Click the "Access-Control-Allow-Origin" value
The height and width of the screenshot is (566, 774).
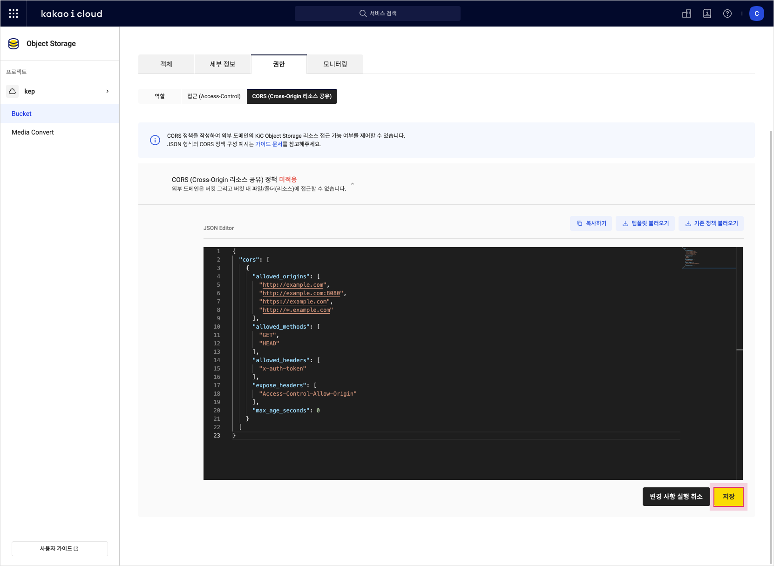pyautogui.click(x=308, y=394)
